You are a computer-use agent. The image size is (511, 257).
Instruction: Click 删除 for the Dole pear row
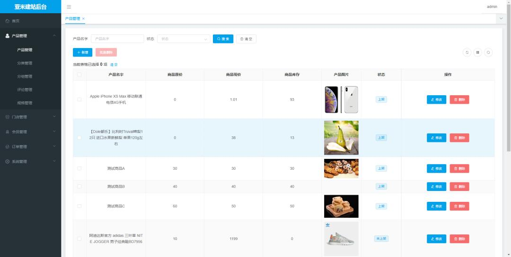(x=459, y=138)
